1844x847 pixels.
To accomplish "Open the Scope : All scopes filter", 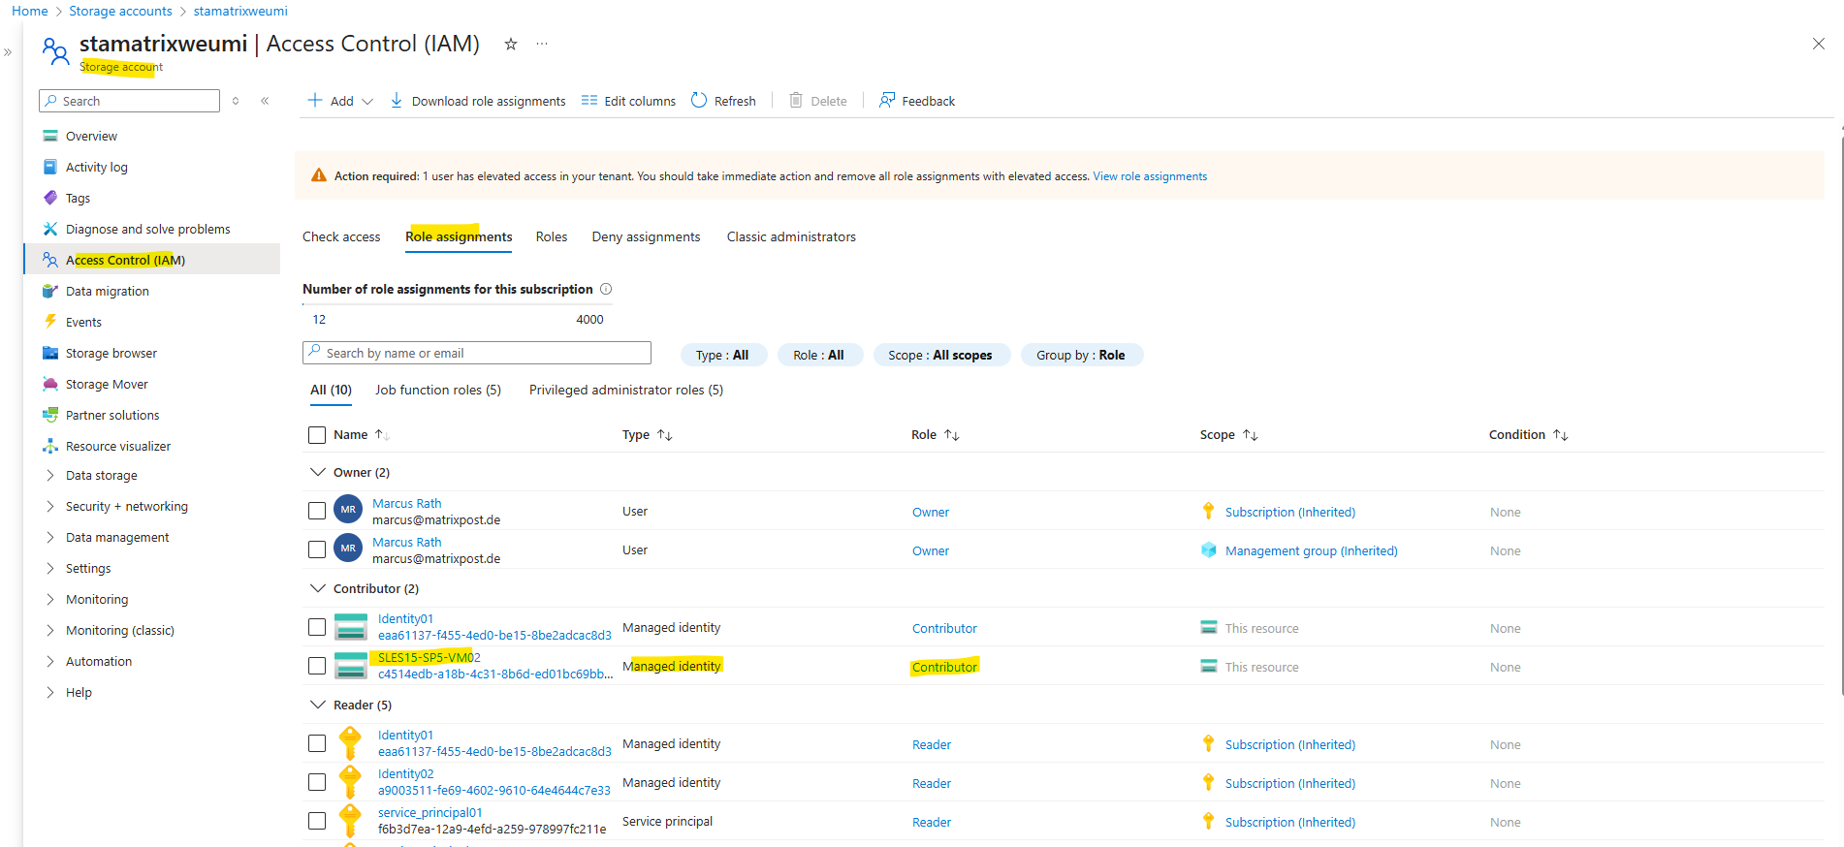I will [x=941, y=355].
